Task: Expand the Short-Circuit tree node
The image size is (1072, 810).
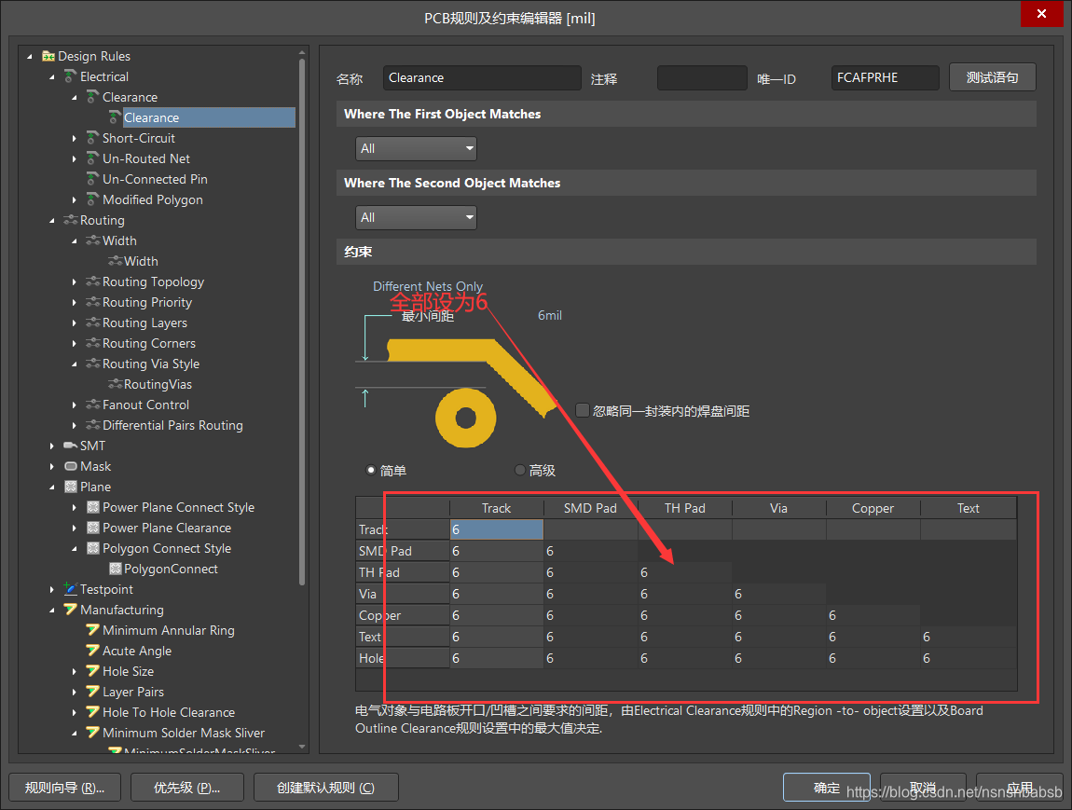Action: tap(74, 138)
